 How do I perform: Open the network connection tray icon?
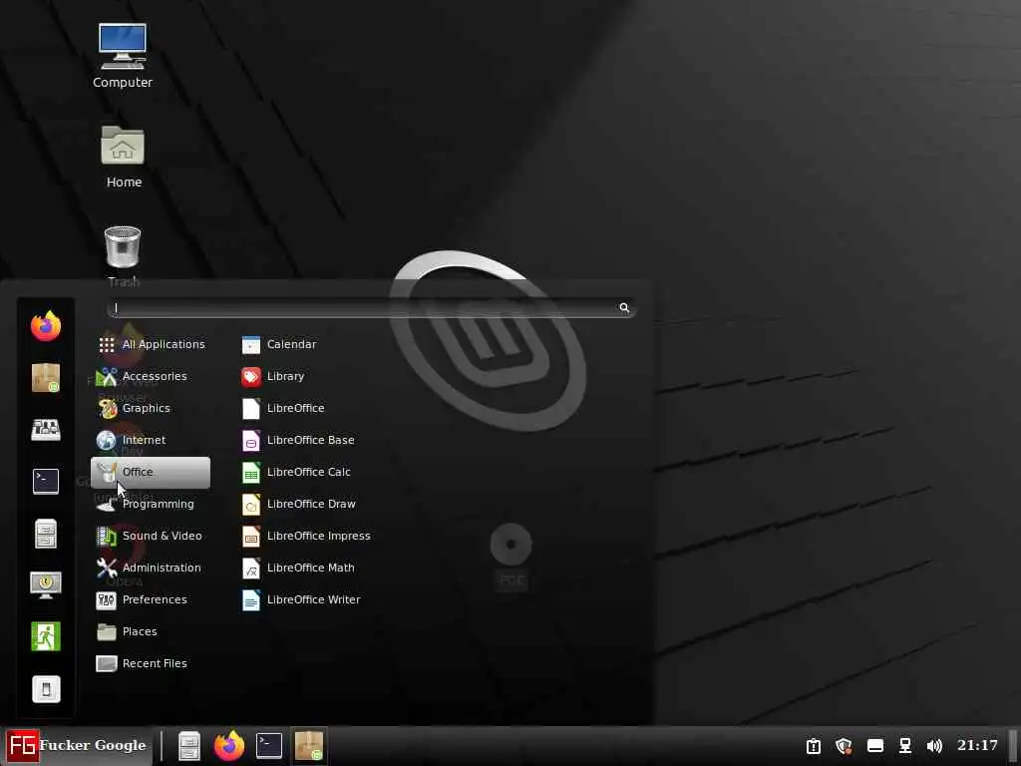905,746
